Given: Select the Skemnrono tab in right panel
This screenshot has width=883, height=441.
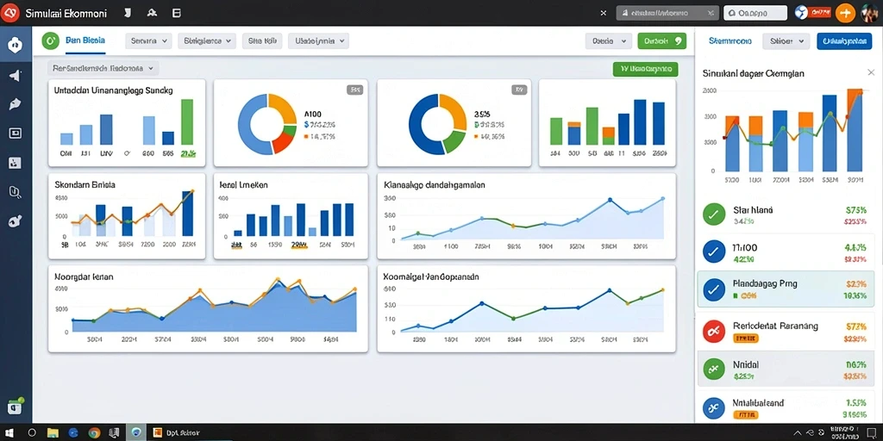Looking at the screenshot, I should pos(730,41).
